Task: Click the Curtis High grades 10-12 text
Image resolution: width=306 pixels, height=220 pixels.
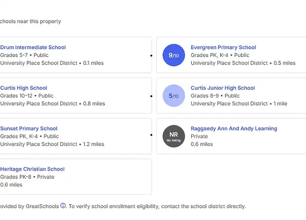Action: point(16,96)
